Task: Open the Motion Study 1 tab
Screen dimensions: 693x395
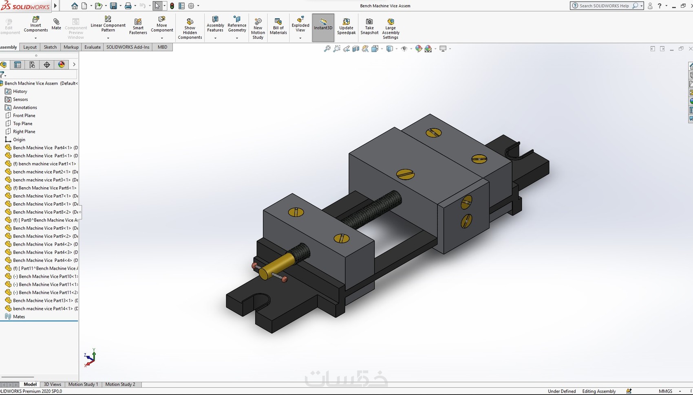Action: (83, 384)
